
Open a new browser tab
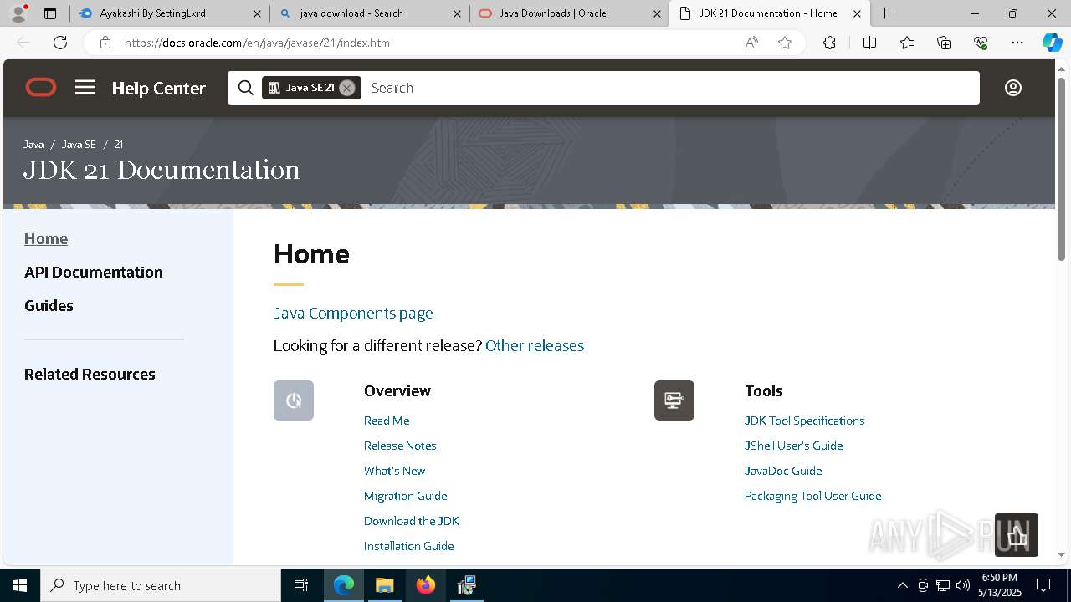click(884, 13)
